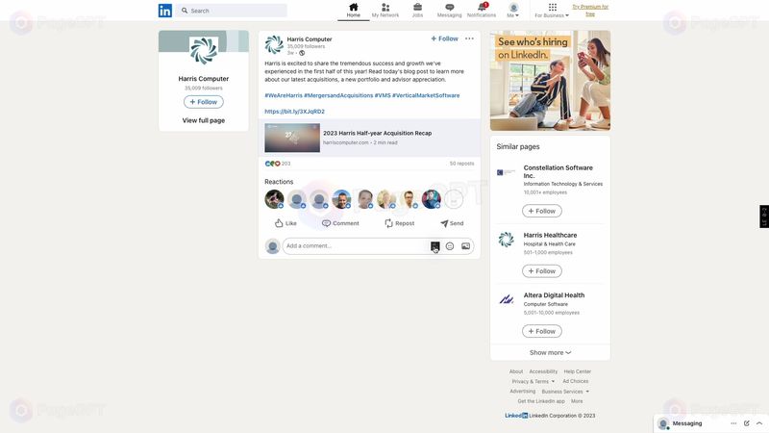View Notifications bell
Image resolution: width=769 pixels, height=433 pixels.
click(x=482, y=11)
